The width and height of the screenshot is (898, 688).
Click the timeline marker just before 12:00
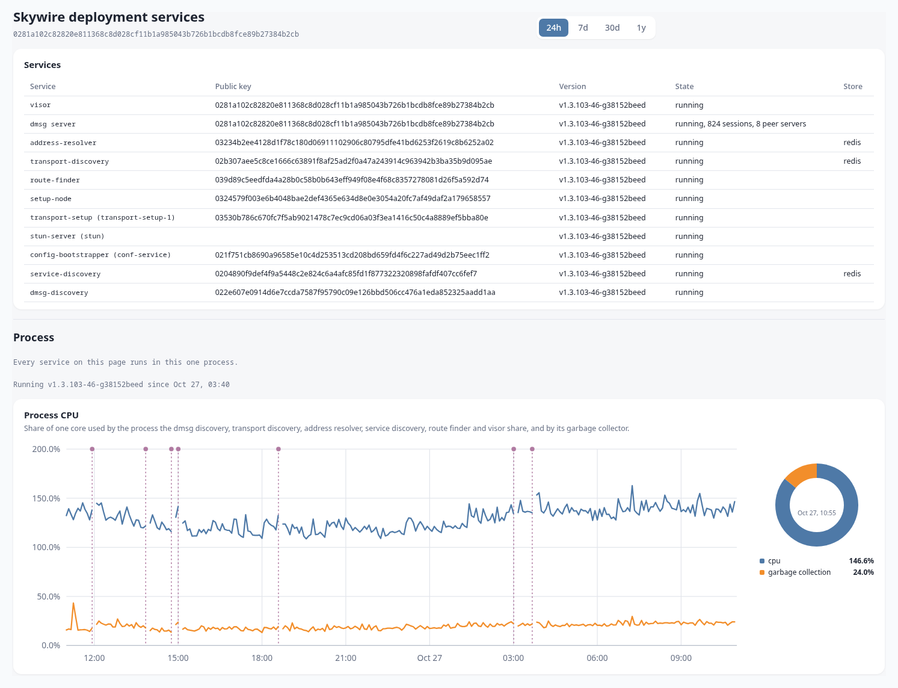[x=92, y=449]
